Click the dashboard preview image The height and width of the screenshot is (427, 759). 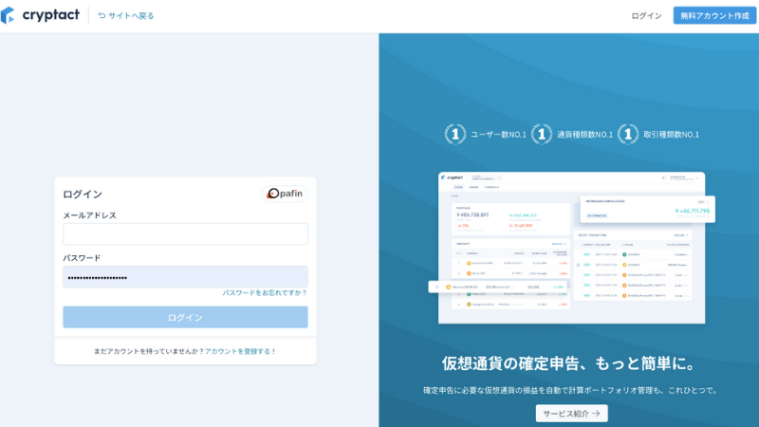[569, 247]
